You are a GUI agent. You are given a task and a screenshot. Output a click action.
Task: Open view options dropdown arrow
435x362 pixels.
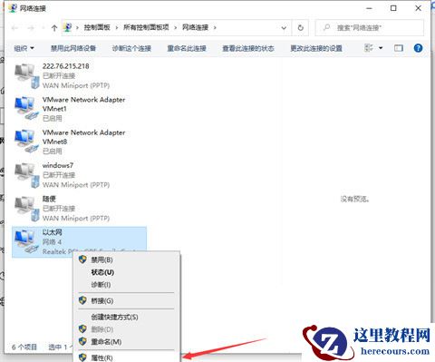point(381,48)
